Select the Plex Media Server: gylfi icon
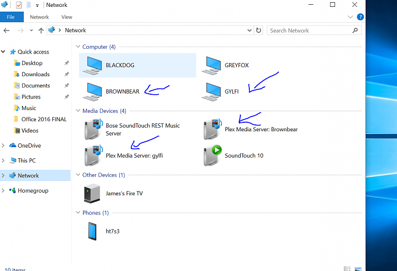Image resolution: width=397 pixels, height=271 pixels. [x=93, y=156]
